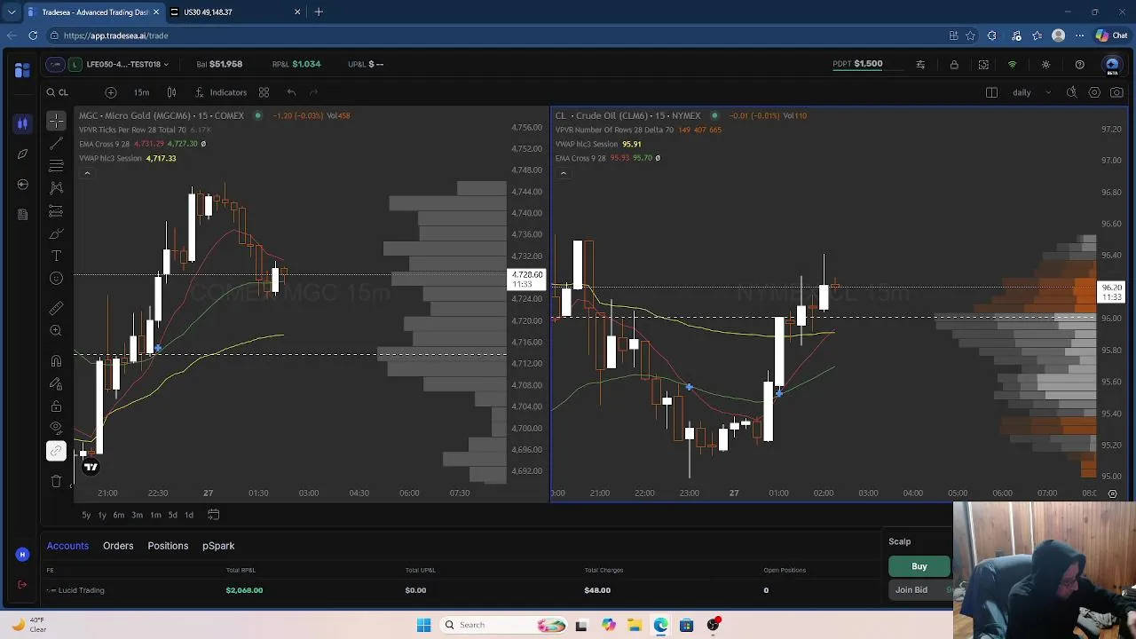Select the trend line drawing tool
This screenshot has width=1136, height=639.
pyautogui.click(x=56, y=143)
